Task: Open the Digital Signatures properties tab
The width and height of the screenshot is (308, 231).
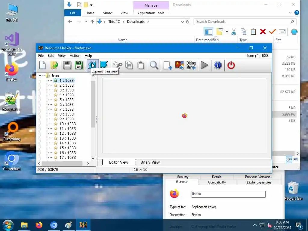Action: [259, 182]
